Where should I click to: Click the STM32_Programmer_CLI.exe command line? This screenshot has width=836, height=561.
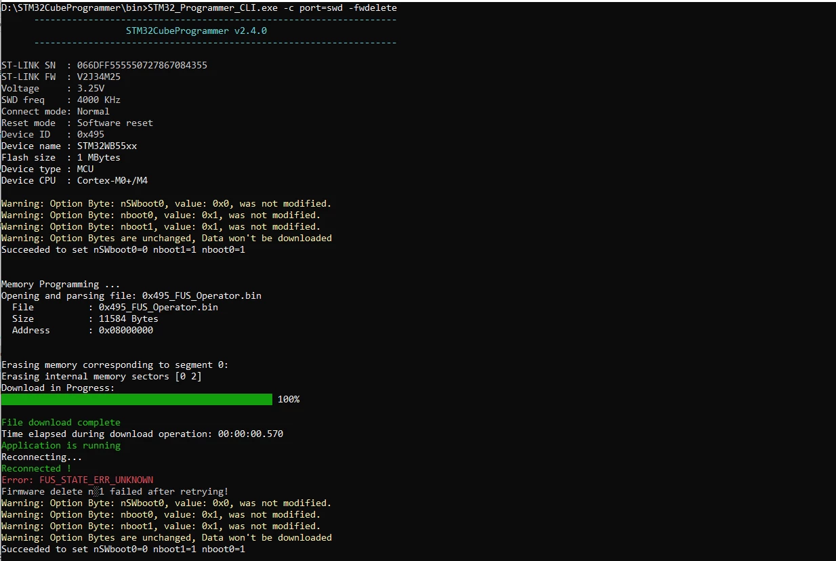[199, 8]
